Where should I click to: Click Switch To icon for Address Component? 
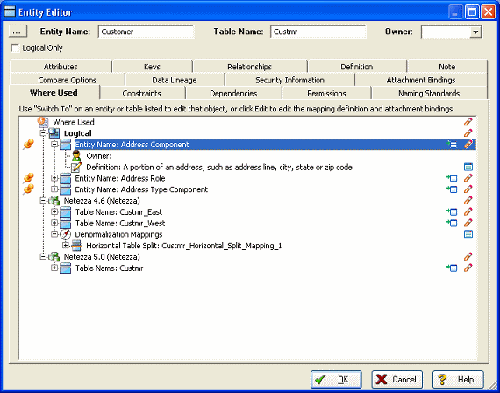point(452,145)
